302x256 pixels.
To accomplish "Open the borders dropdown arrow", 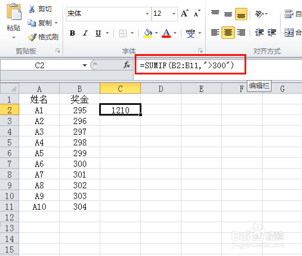I will pos(132,33).
